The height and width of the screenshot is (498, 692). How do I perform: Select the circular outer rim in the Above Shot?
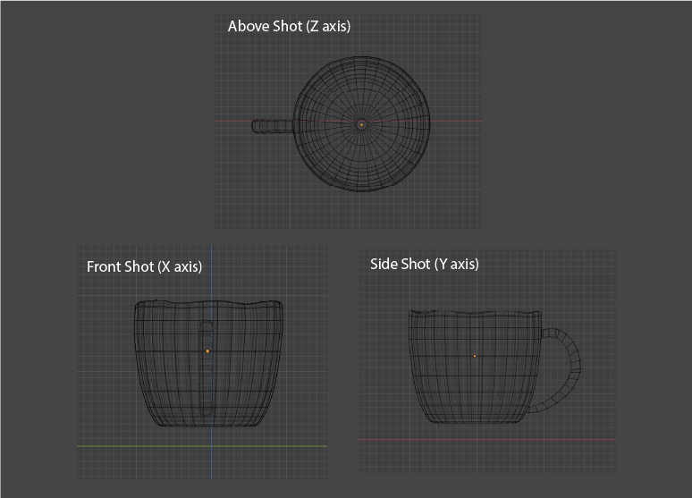point(361,59)
